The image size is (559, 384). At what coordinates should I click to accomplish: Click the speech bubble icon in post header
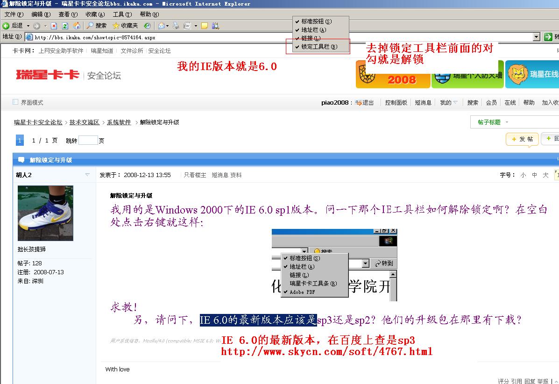[x=21, y=160]
